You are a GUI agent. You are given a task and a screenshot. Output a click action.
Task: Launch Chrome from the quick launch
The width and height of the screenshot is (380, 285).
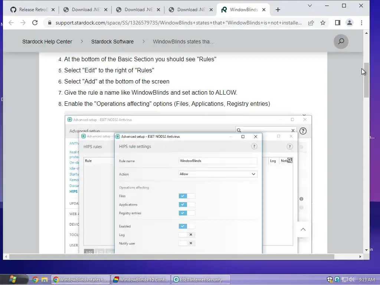point(35,280)
